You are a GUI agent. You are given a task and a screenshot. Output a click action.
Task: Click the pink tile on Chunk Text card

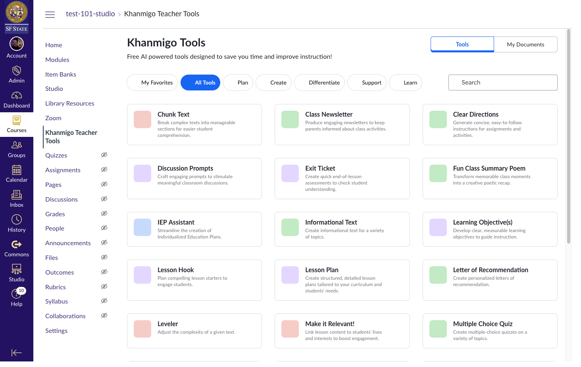[142, 119]
